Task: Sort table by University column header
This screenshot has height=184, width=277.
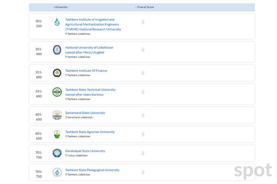Action: tap(61, 7)
